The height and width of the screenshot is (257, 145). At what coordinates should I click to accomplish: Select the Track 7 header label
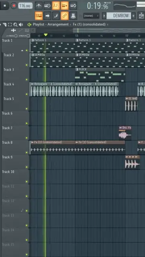pyautogui.click(x=7, y=128)
